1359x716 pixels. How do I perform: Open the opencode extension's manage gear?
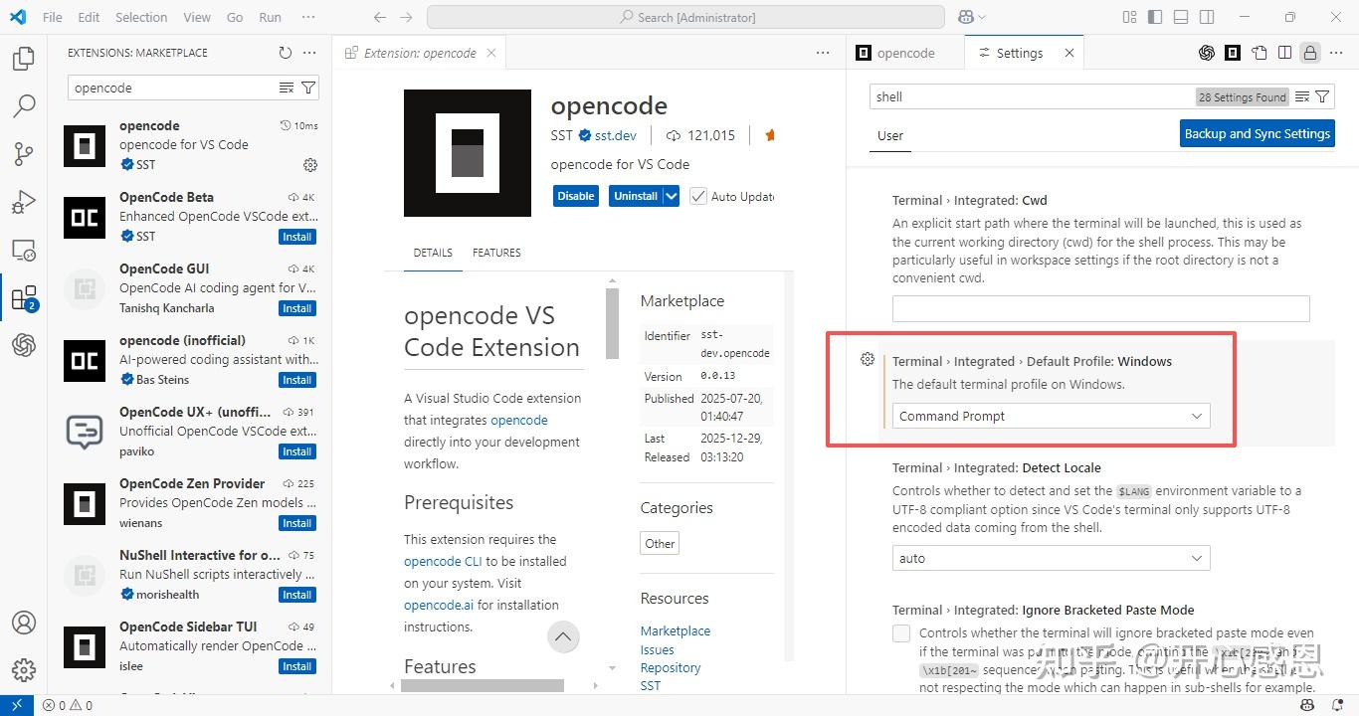click(310, 164)
